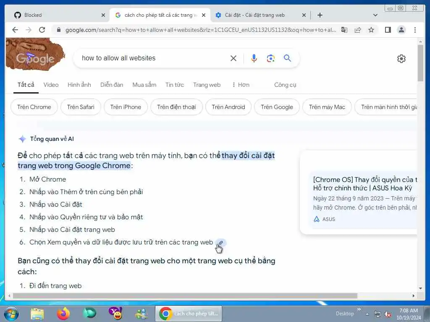Search by image with Lens icon
430x322 pixels.
(x=271, y=58)
